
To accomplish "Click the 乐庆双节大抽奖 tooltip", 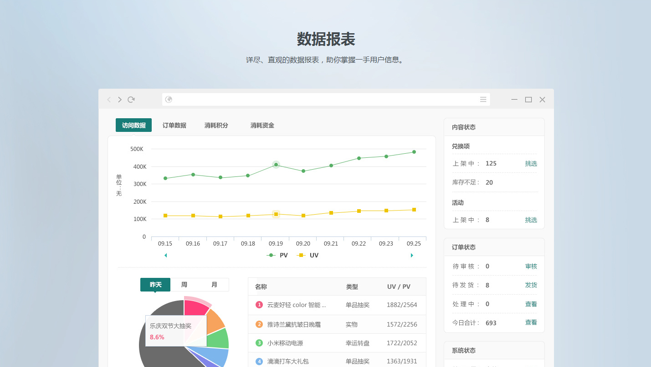I will [176, 331].
